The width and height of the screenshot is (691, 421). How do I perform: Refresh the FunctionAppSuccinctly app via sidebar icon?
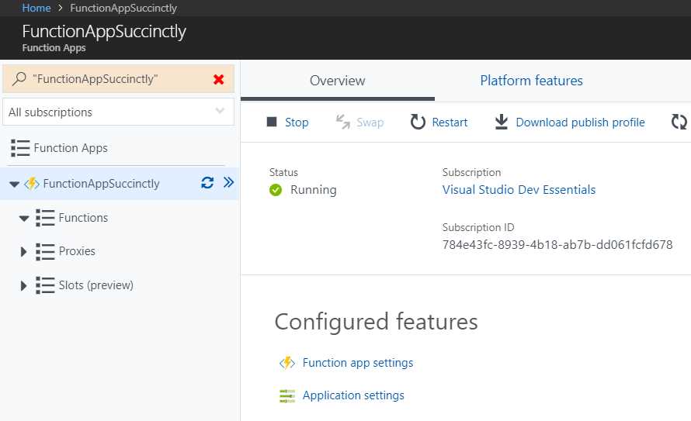tap(207, 182)
